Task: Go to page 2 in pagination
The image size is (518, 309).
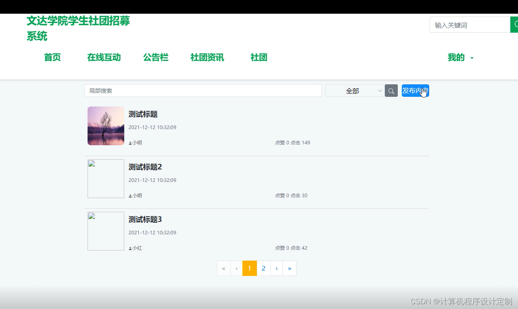Action: tap(263, 268)
